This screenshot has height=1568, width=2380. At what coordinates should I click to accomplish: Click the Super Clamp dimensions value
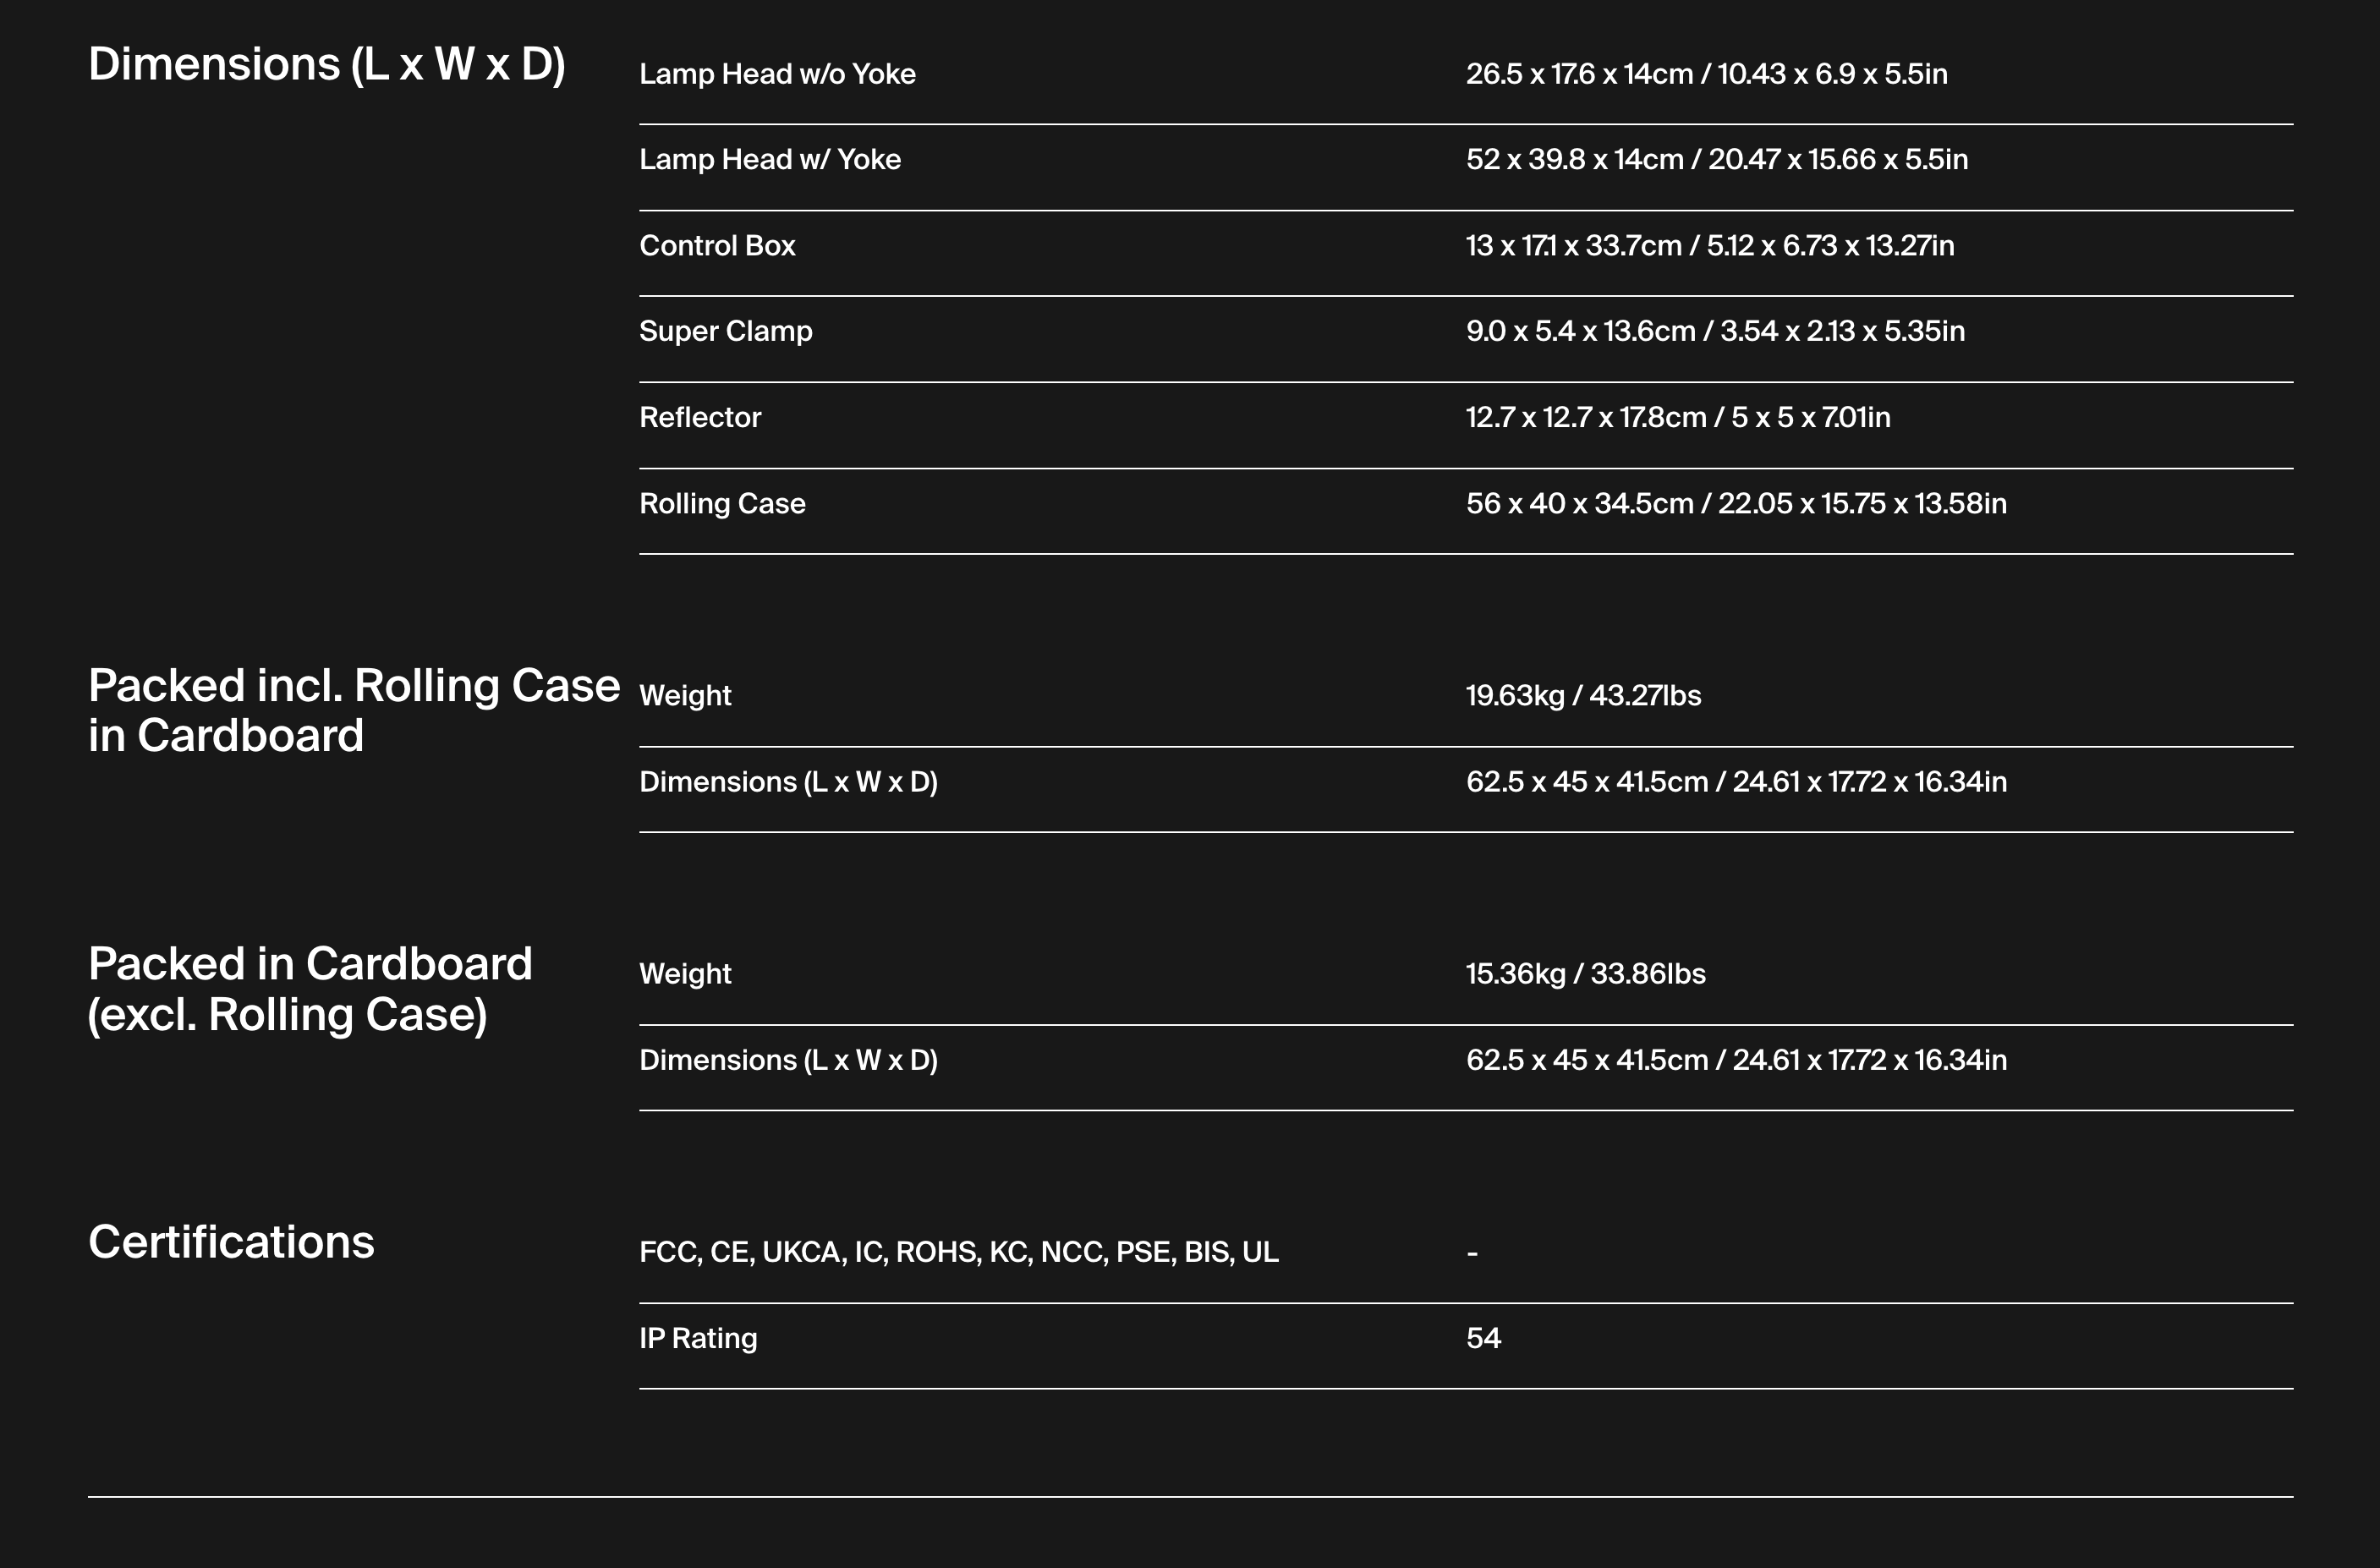[1715, 332]
